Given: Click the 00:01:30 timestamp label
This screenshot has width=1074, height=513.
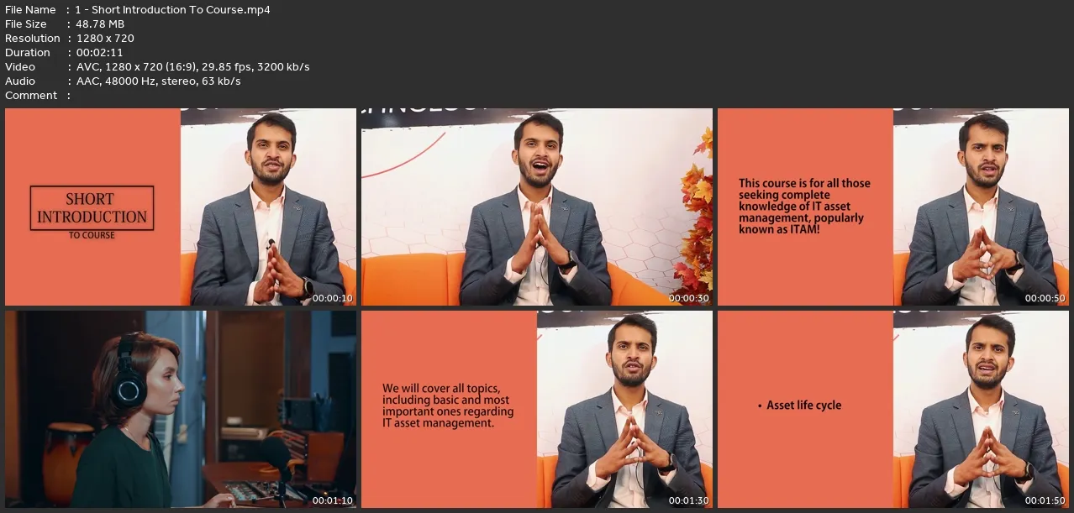Looking at the screenshot, I should coord(689,500).
